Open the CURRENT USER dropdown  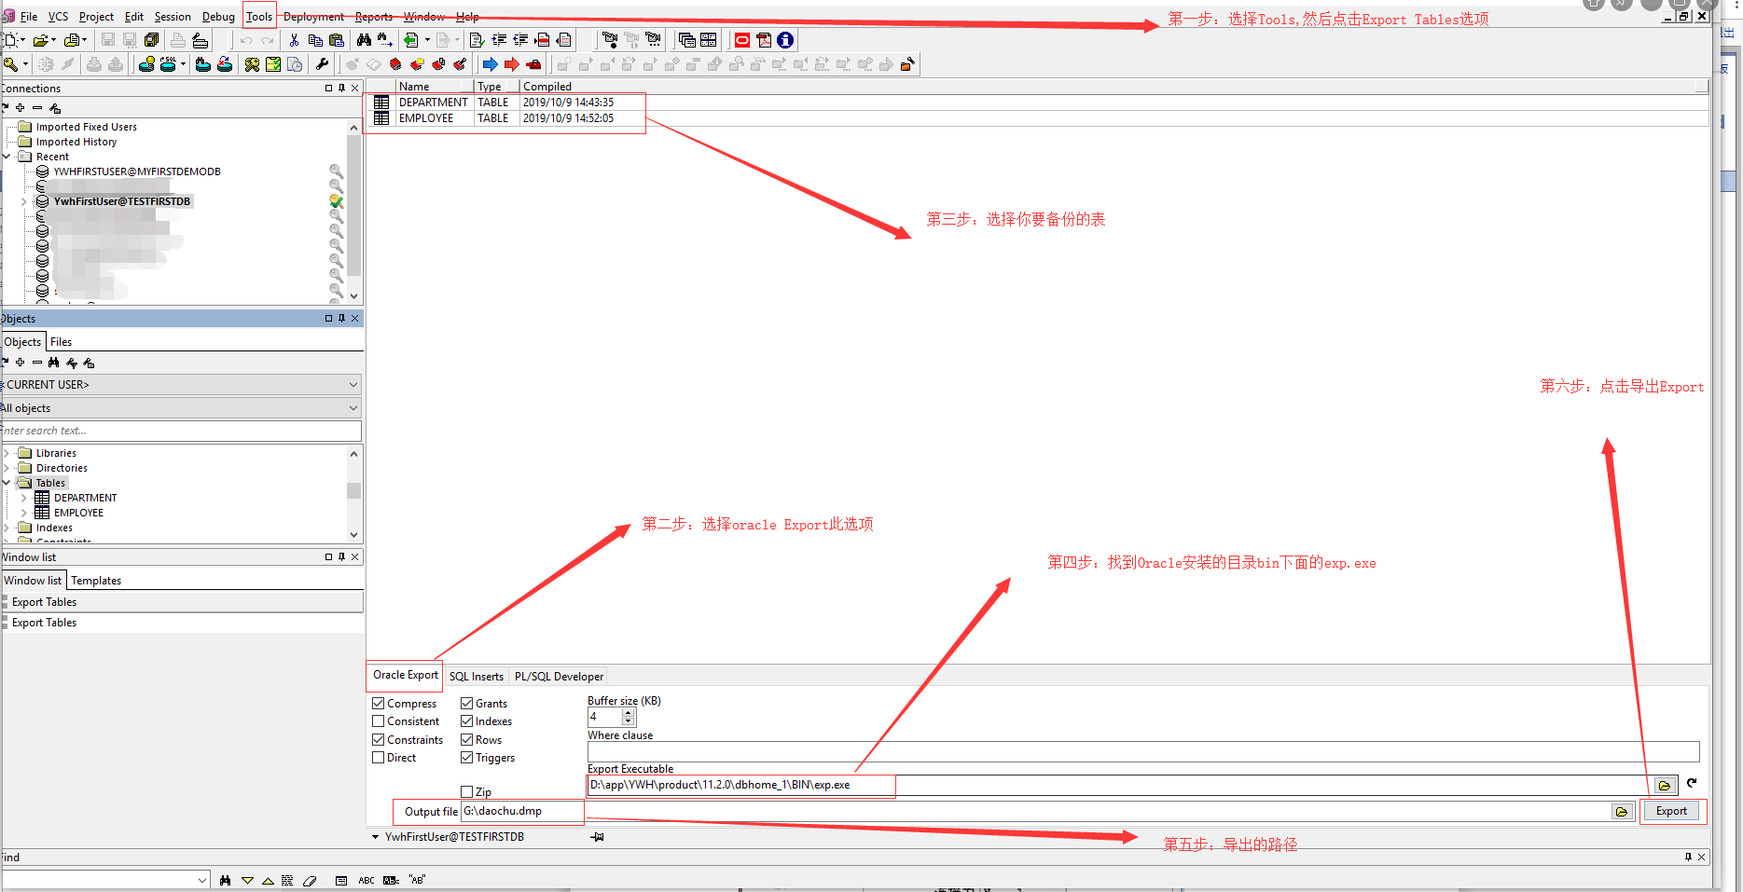(x=353, y=384)
